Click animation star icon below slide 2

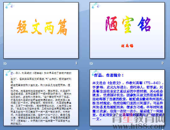(91, 63)
